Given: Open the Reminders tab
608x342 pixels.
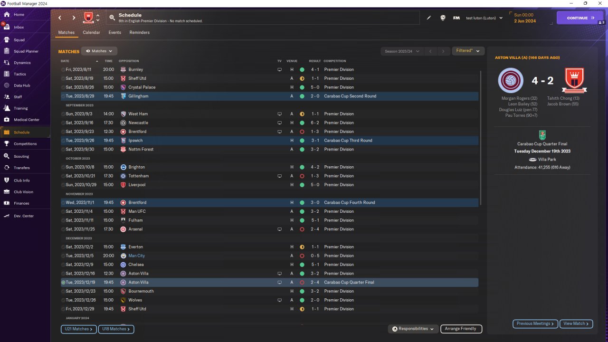Looking at the screenshot, I should click(139, 33).
